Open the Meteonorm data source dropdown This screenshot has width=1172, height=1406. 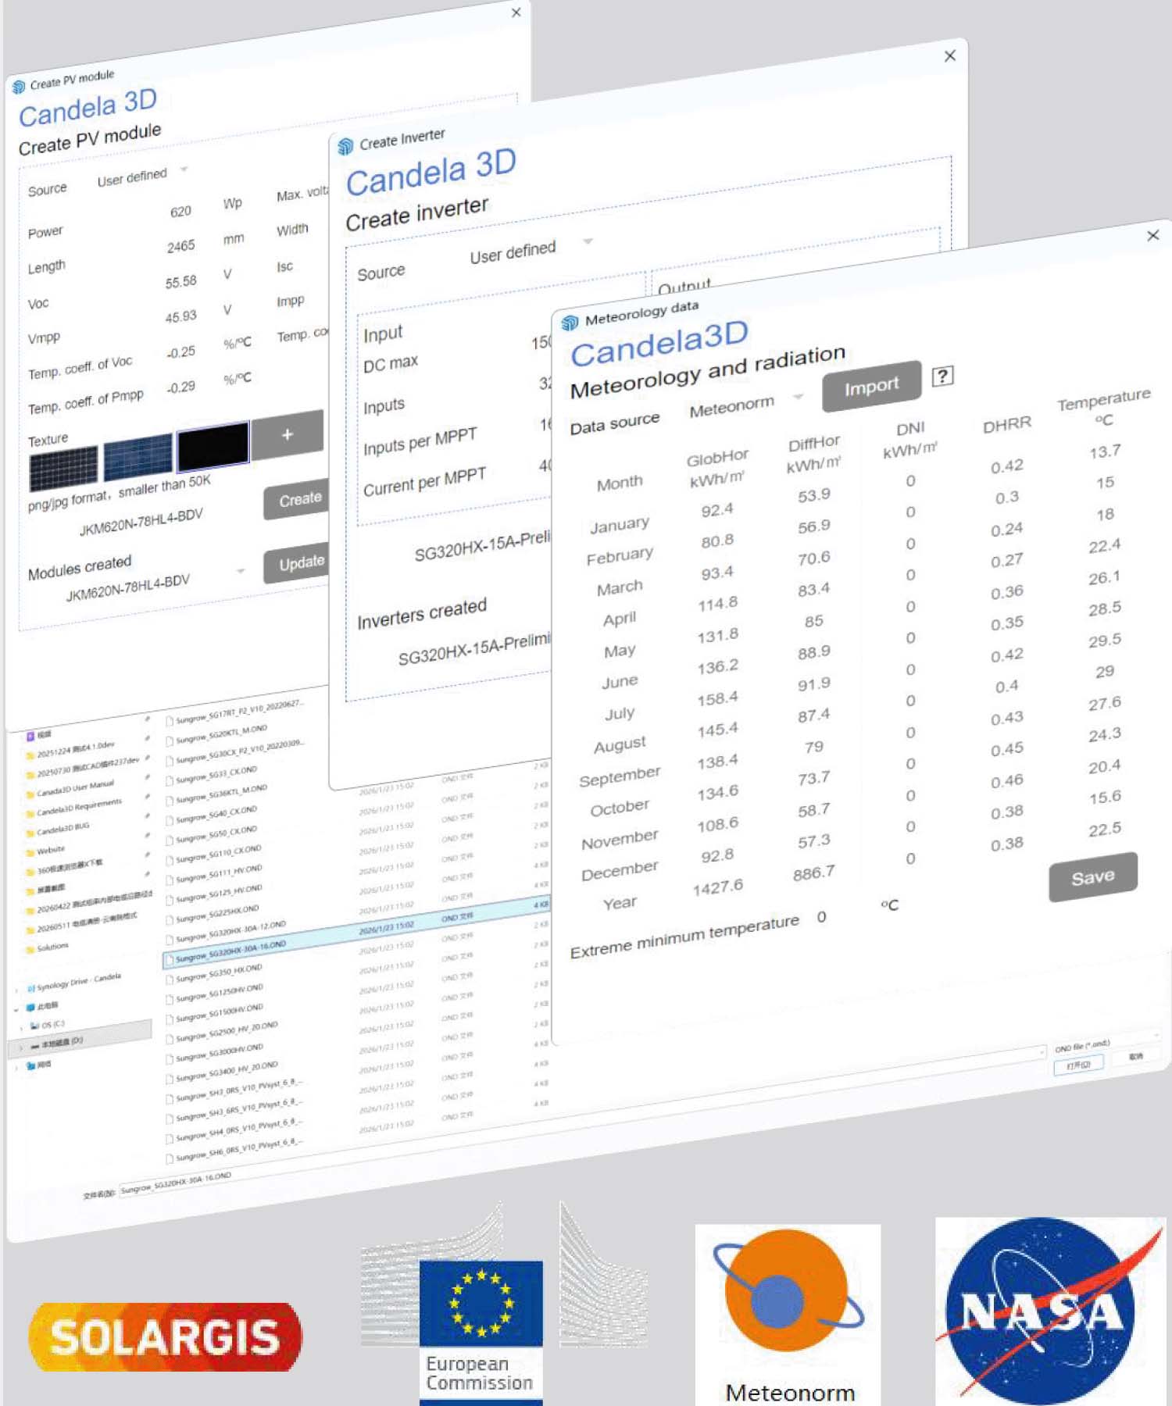coord(798,397)
